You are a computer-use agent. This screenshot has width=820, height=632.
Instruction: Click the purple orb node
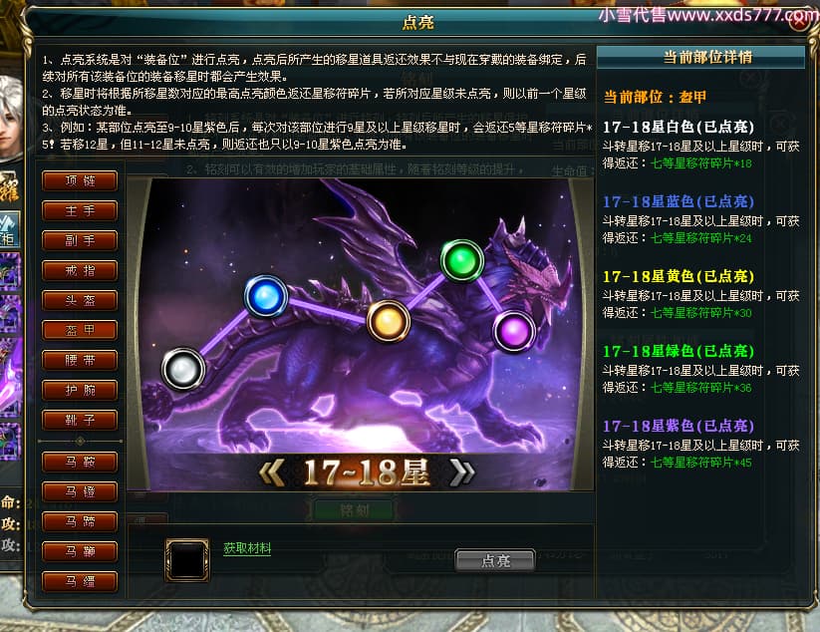click(514, 331)
